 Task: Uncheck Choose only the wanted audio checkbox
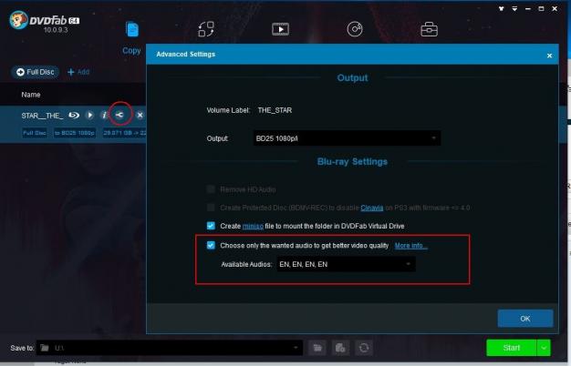click(211, 245)
